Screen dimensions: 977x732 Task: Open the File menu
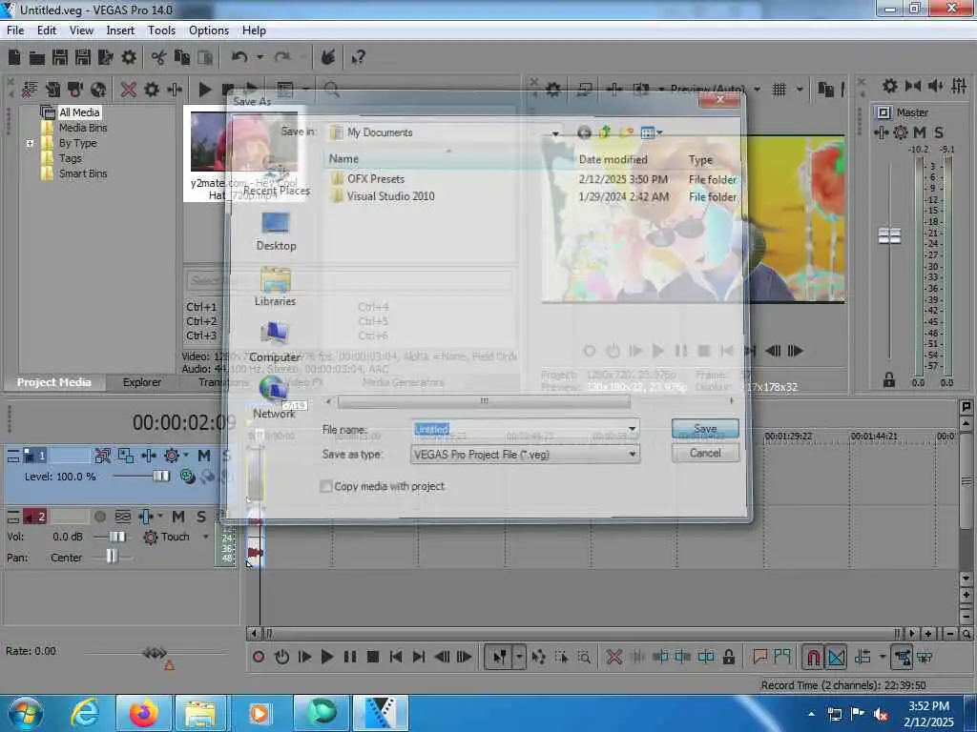[x=15, y=30]
